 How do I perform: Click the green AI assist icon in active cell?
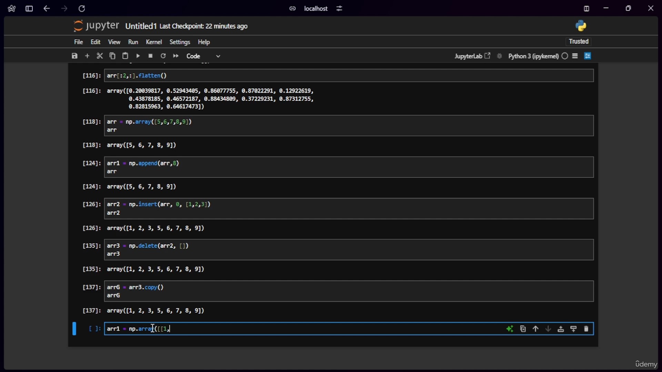click(510, 329)
